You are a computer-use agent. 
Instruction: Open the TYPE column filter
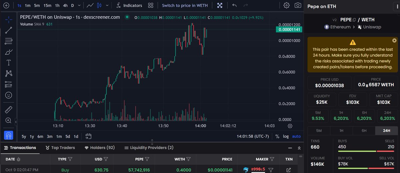pos(70,159)
